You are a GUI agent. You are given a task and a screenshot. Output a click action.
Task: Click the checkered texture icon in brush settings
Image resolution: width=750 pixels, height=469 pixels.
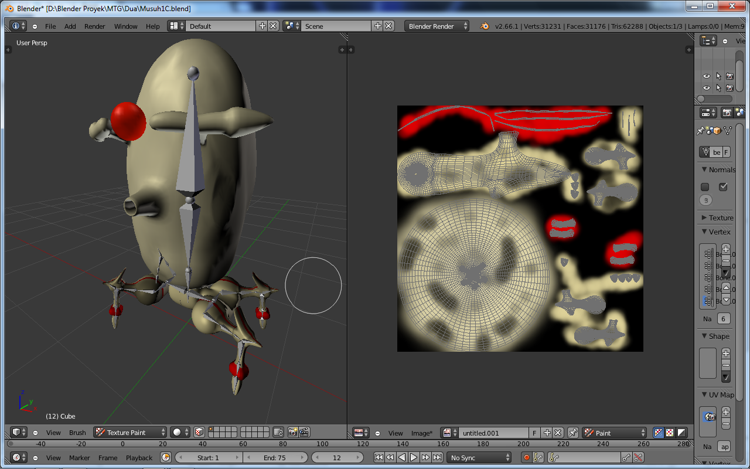[x=199, y=432]
